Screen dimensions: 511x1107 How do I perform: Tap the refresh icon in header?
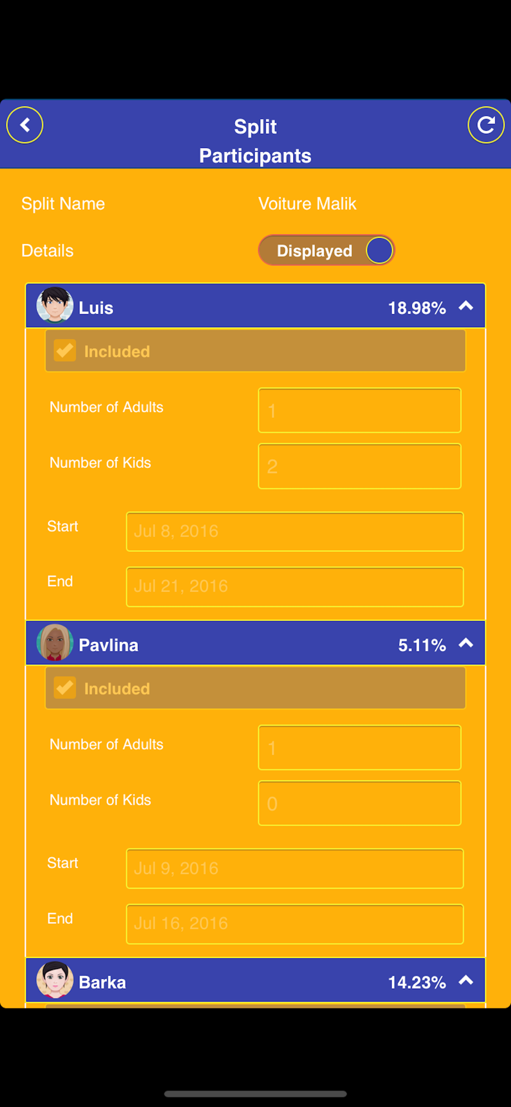pyautogui.click(x=486, y=125)
